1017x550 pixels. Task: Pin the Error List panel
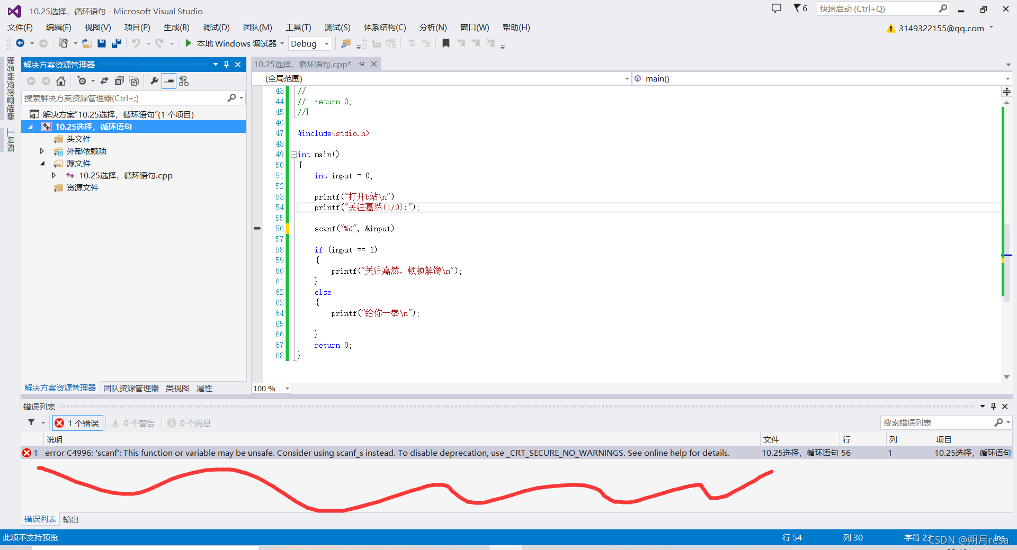pos(993,407)
